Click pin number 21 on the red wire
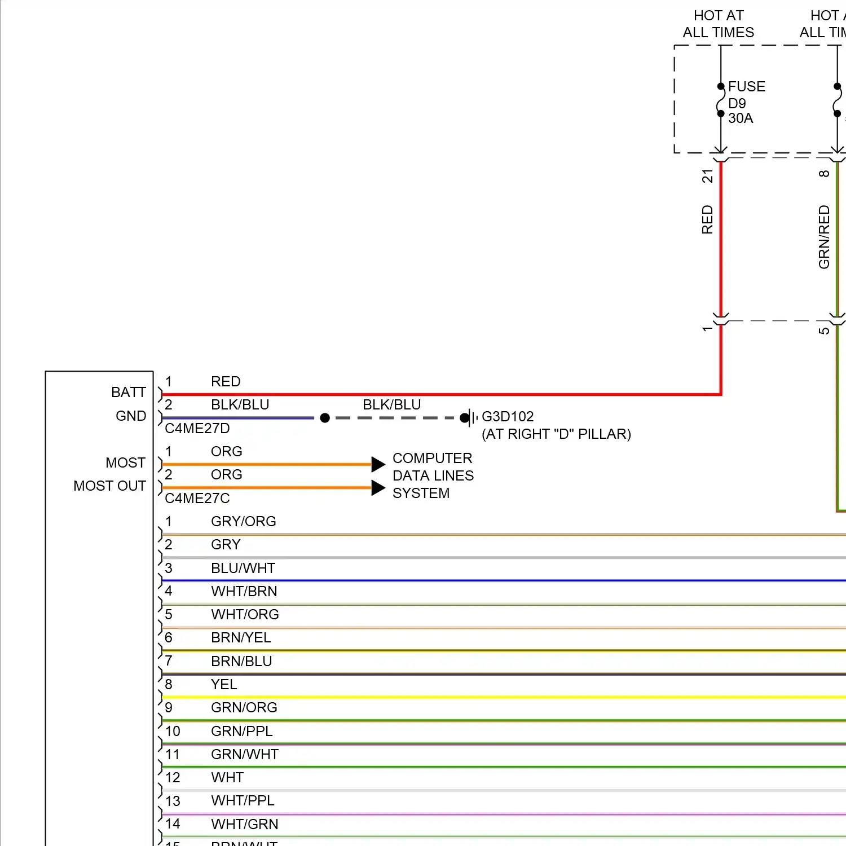 (x=707, y=177)
